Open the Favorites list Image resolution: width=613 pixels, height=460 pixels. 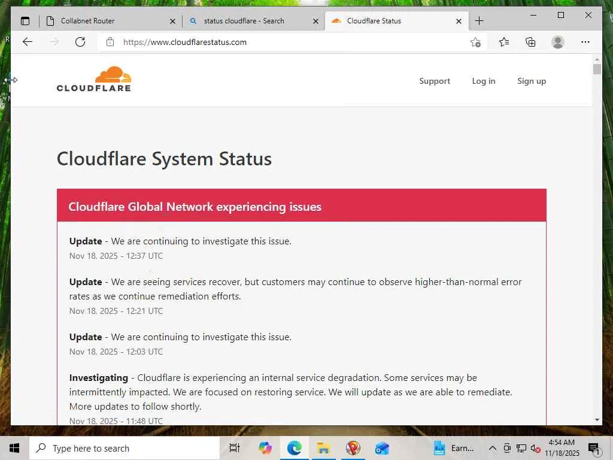504,42
